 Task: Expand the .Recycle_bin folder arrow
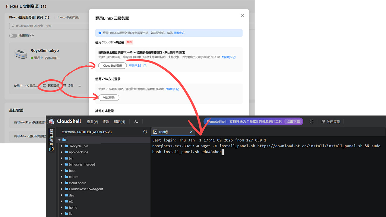coord(62,146)
